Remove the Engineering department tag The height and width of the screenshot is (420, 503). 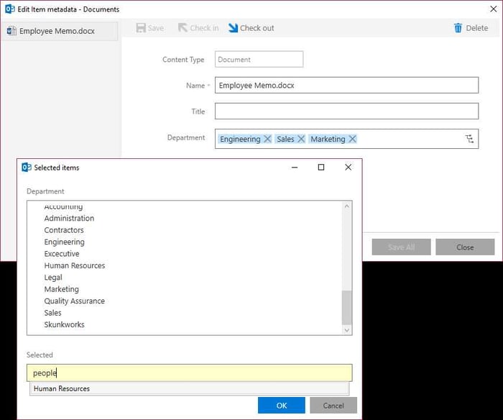tap(267, 139)
